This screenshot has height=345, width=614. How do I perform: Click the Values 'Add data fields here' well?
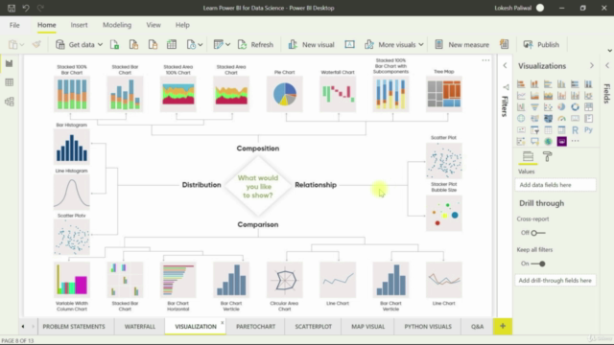coord(555,185)
